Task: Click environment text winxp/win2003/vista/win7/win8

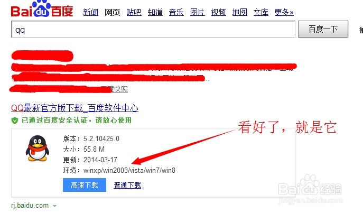Action: 129,171
